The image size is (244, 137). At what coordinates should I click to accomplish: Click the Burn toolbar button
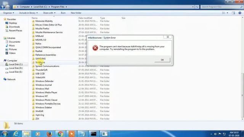[63, 13]
